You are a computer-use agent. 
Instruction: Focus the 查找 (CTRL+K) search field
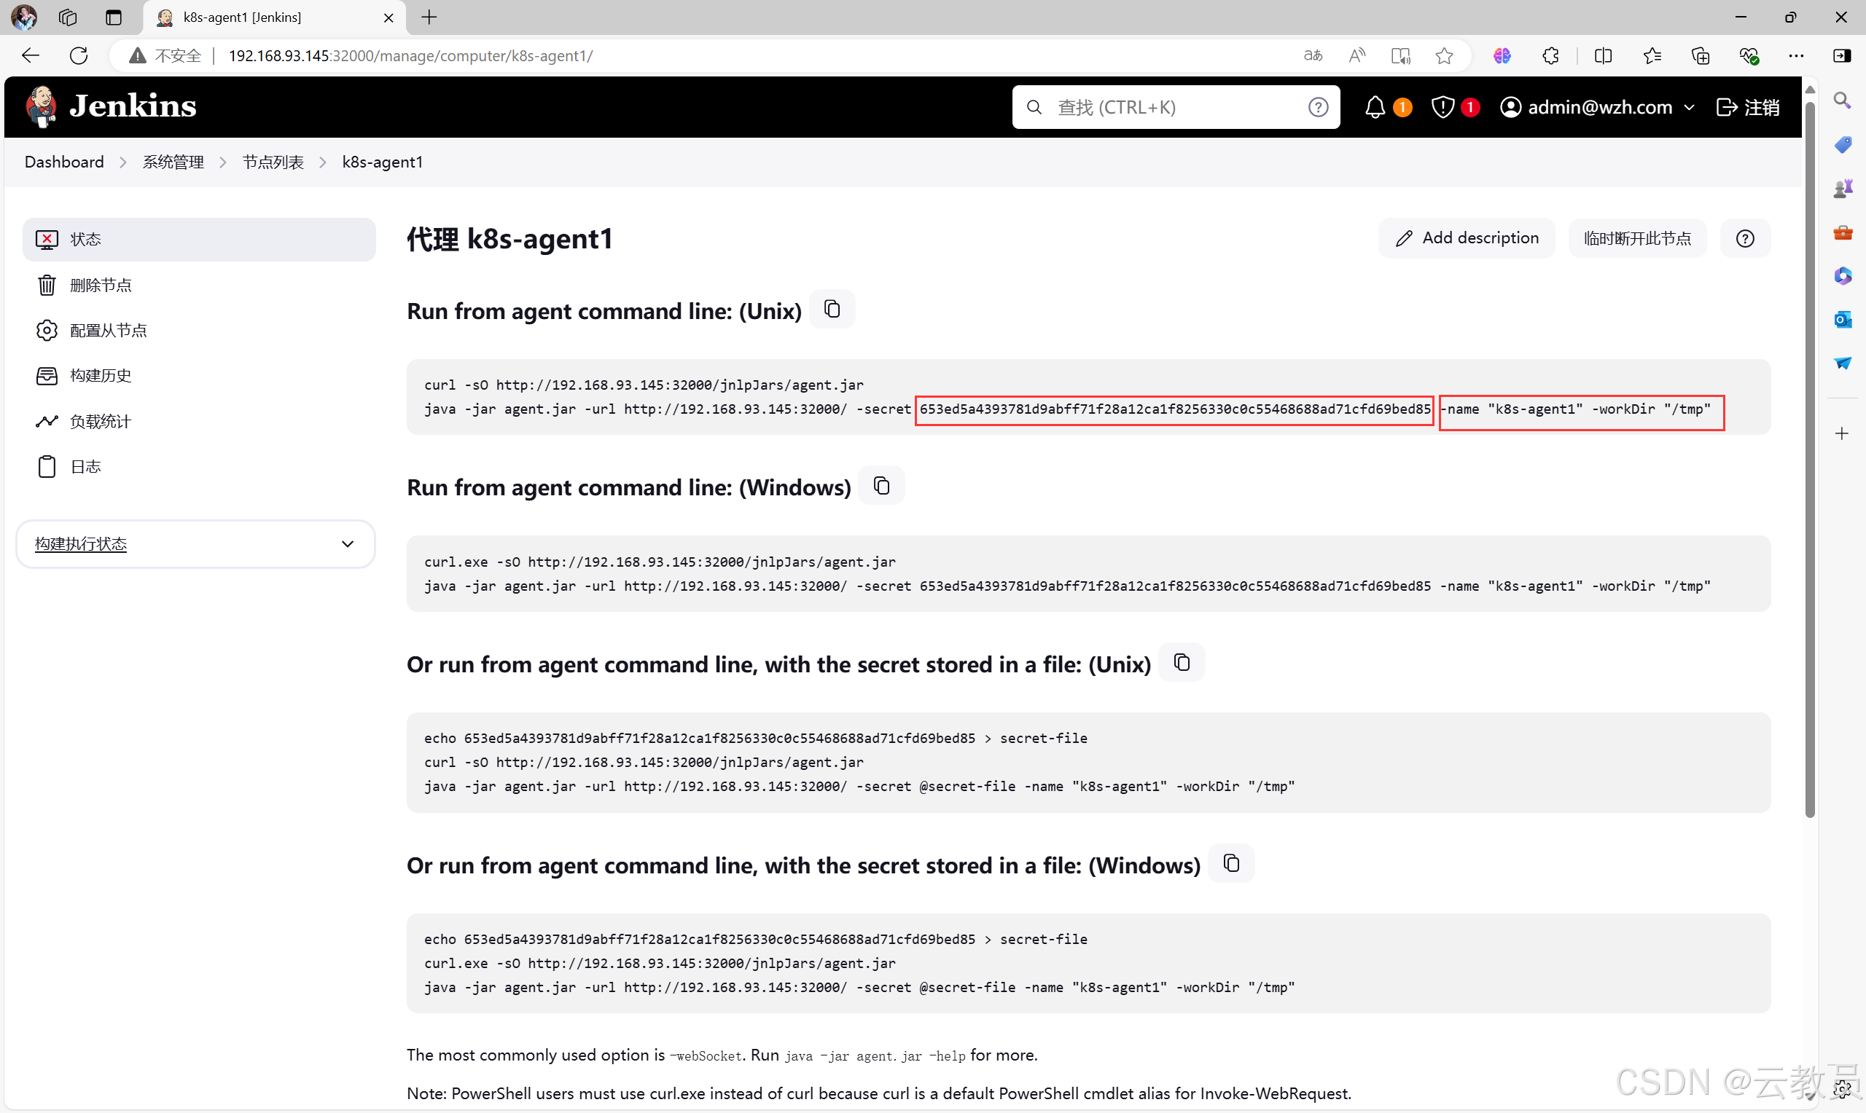click(x=1175, y=107)
